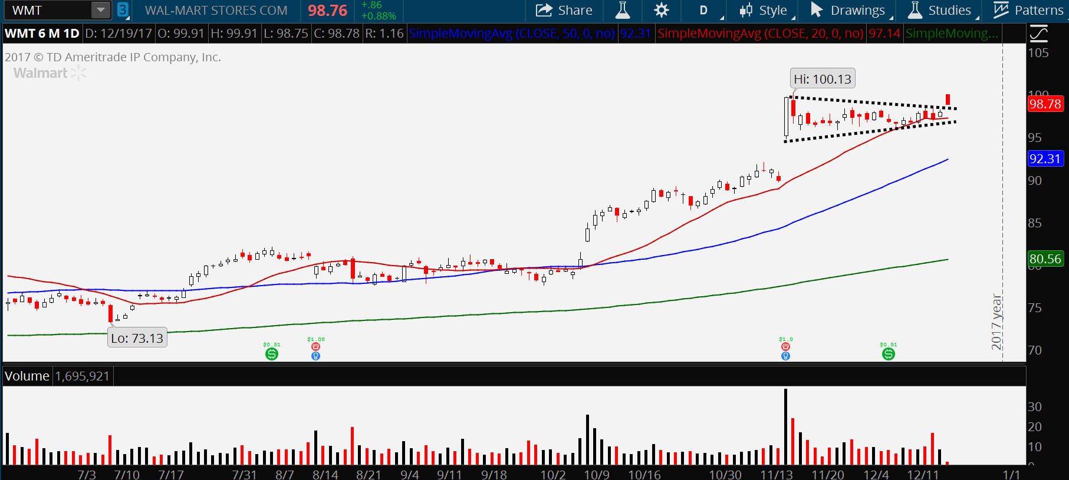Click the 11/13 date on the time axis
This screenshot has width=1069, height=480.
point(776,474)
